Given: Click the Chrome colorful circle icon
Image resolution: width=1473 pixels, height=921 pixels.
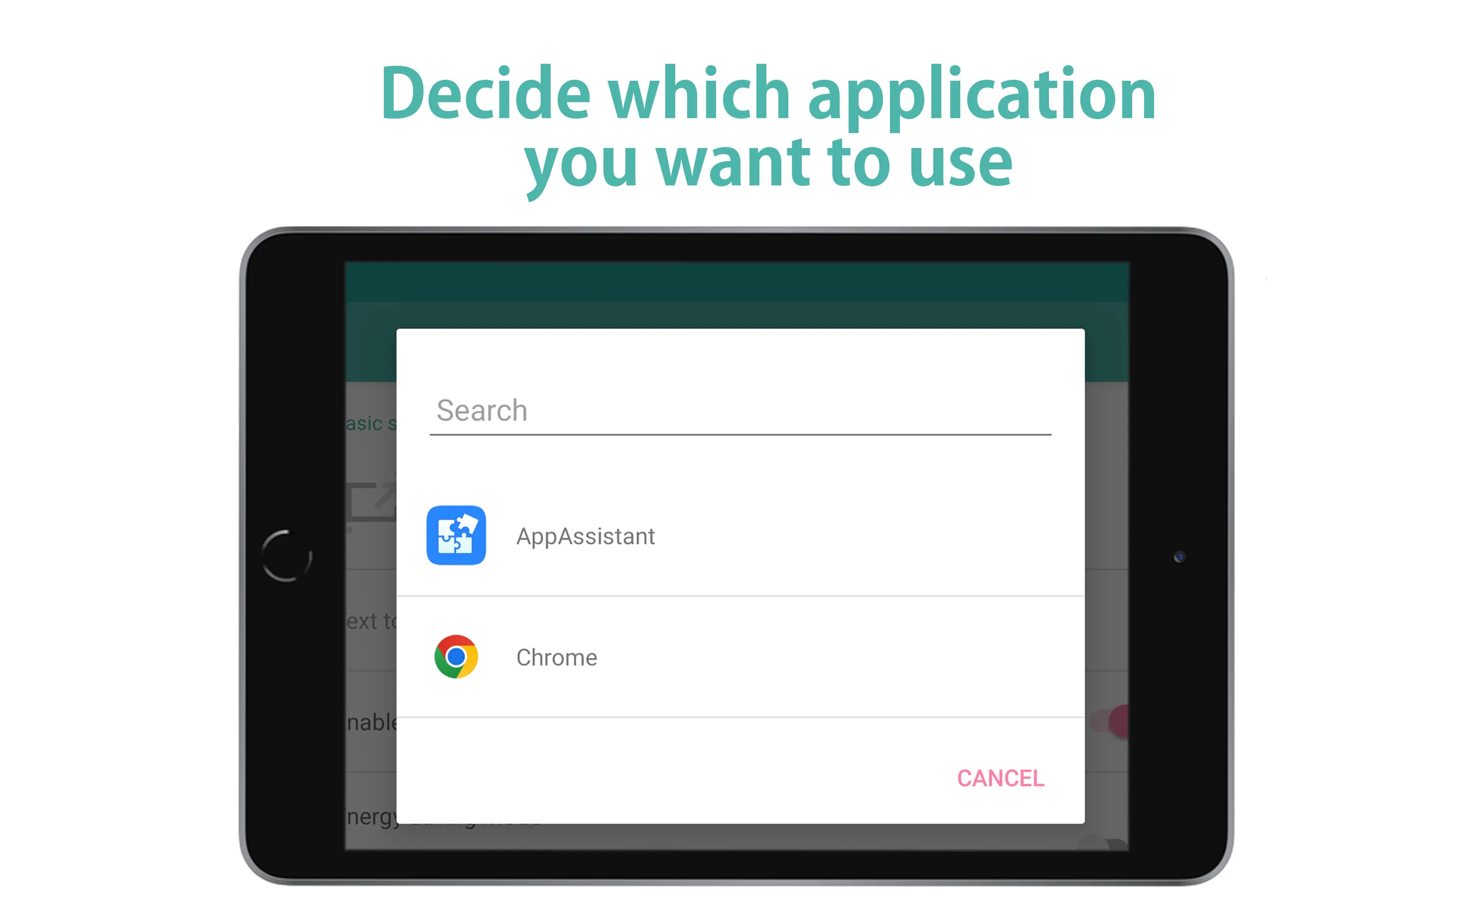Looking at the screenshot, I should (457, 656).
